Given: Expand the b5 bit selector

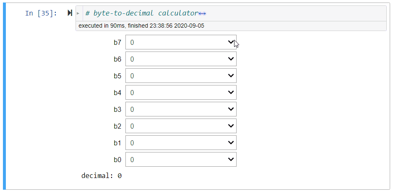Looking at the screenshot, I should [x=181, y=76].
